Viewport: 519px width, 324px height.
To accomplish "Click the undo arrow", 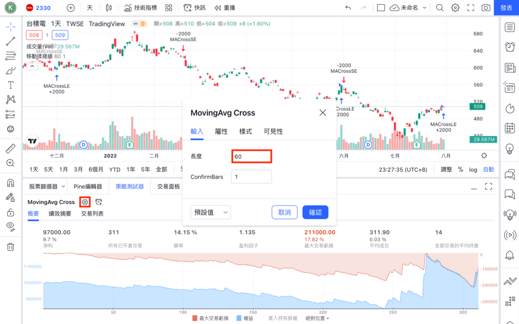I will (348, 8).
